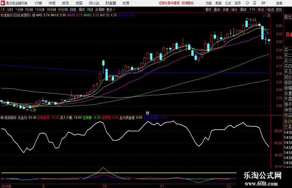
Task: Switch to 15分钟 chart period
Action: click(x=40, y=10)
